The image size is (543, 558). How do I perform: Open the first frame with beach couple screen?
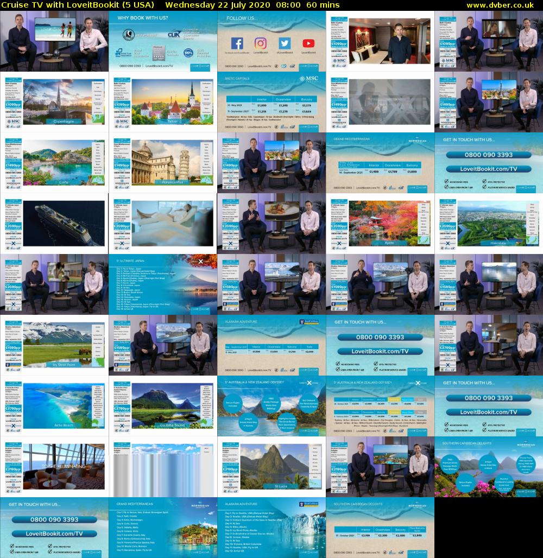point(54,41)
